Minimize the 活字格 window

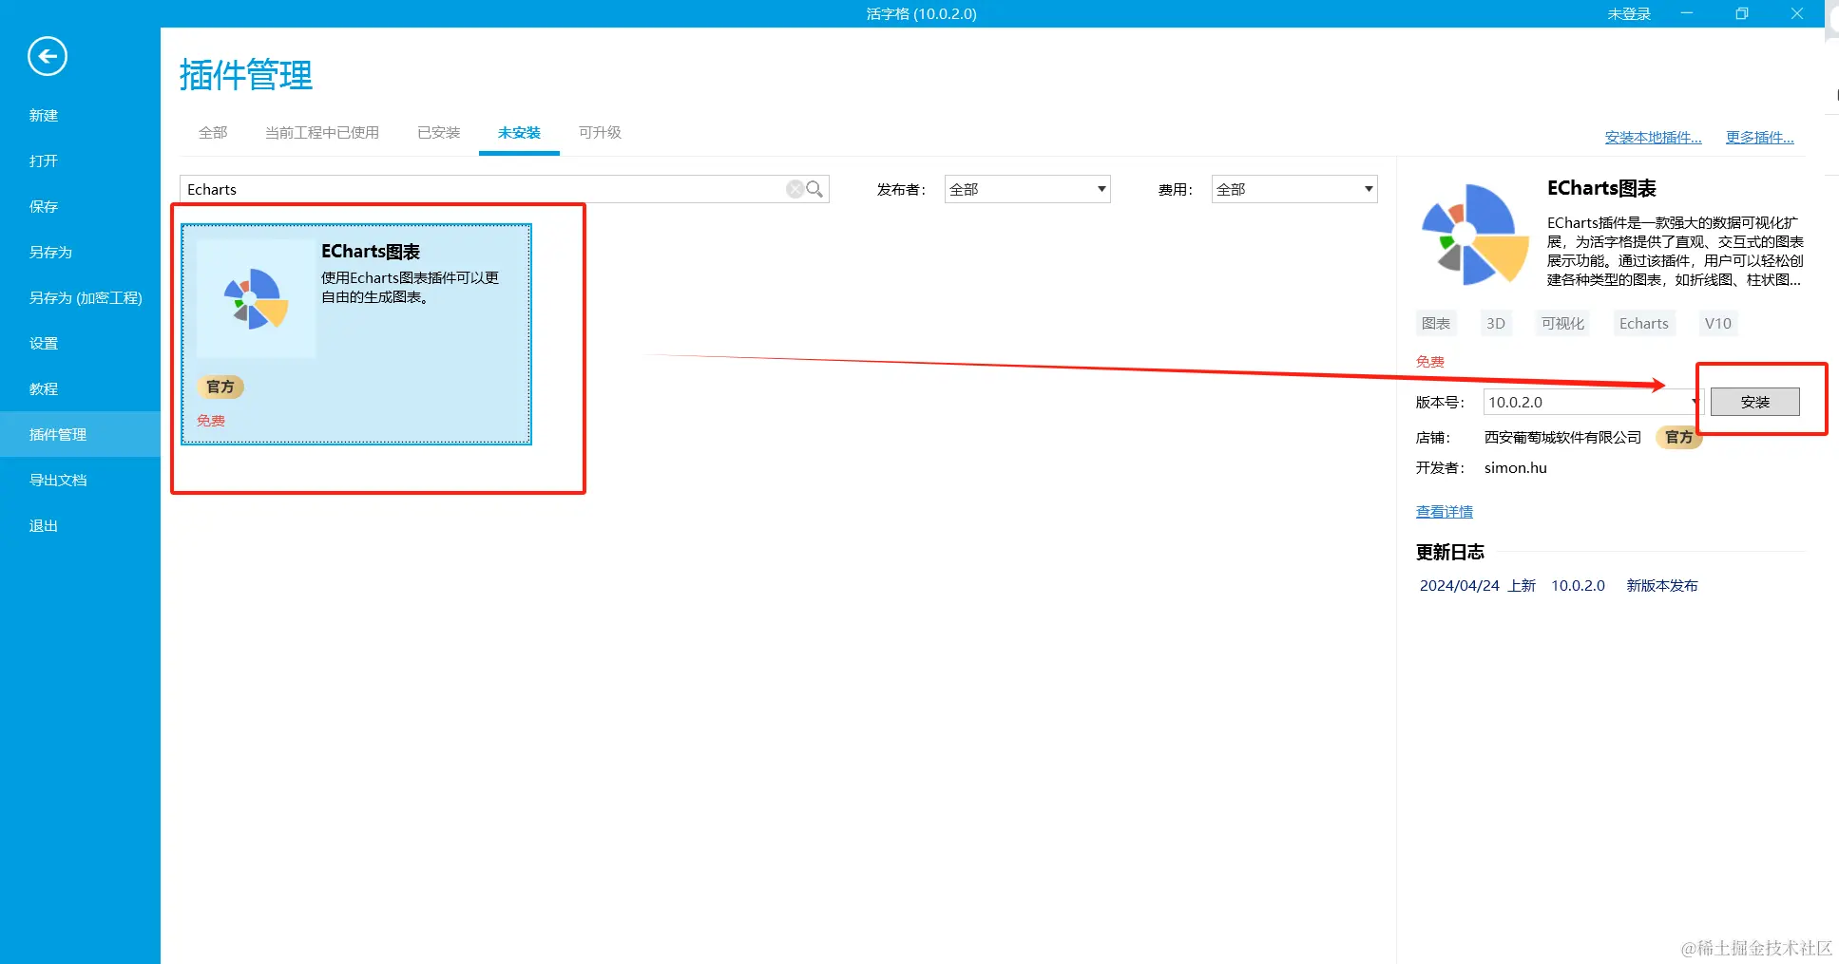[x=1687, y=13]
